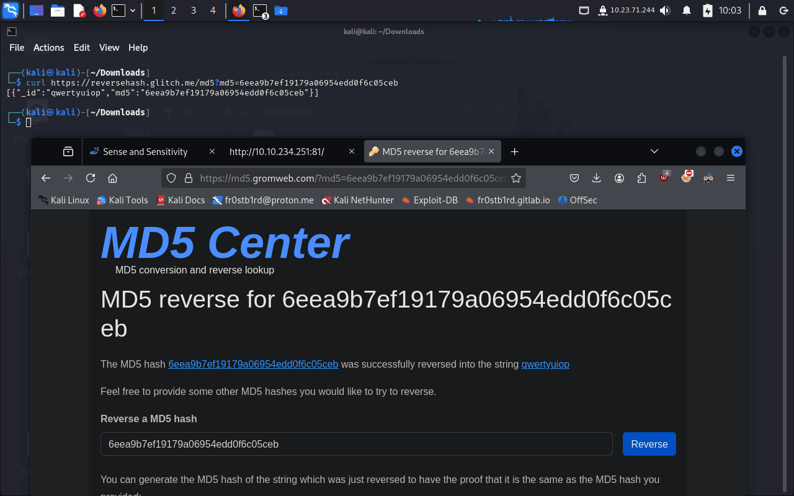Open the system volume control

pyautogui.click(x=665, y=11)
